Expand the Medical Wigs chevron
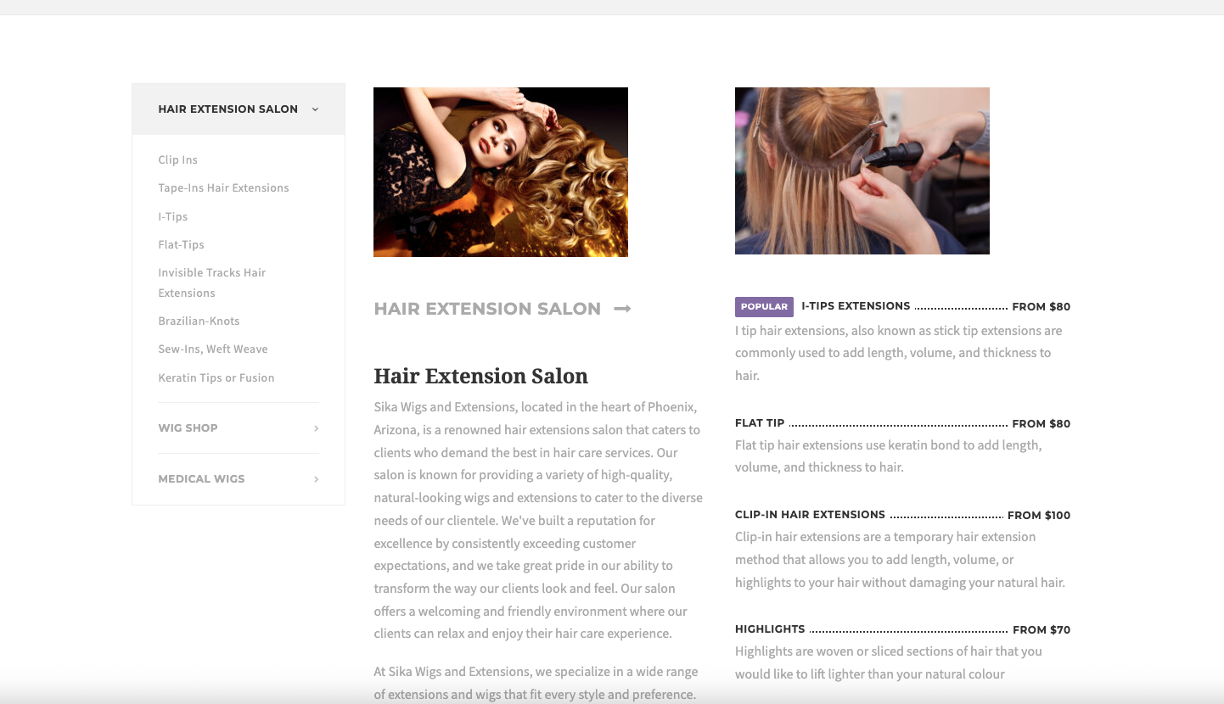This screenshot has height=704, width=1224. (316, 479)
